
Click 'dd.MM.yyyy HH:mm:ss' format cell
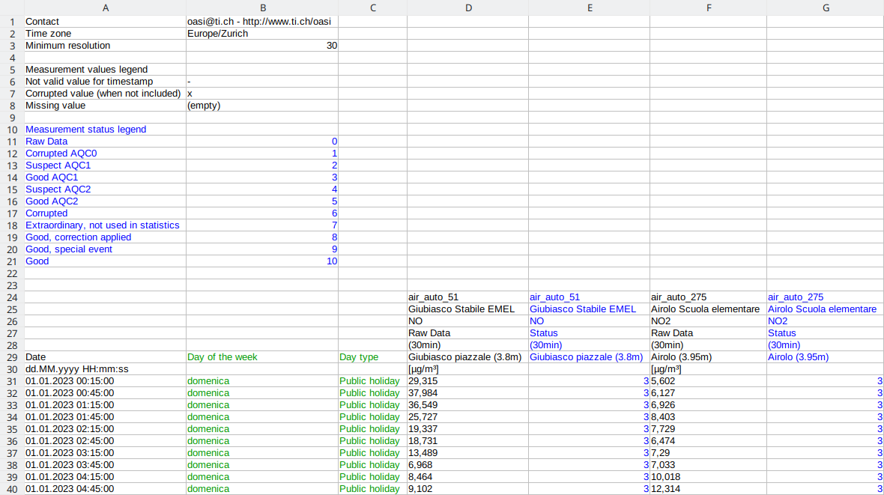coord(105,368)
